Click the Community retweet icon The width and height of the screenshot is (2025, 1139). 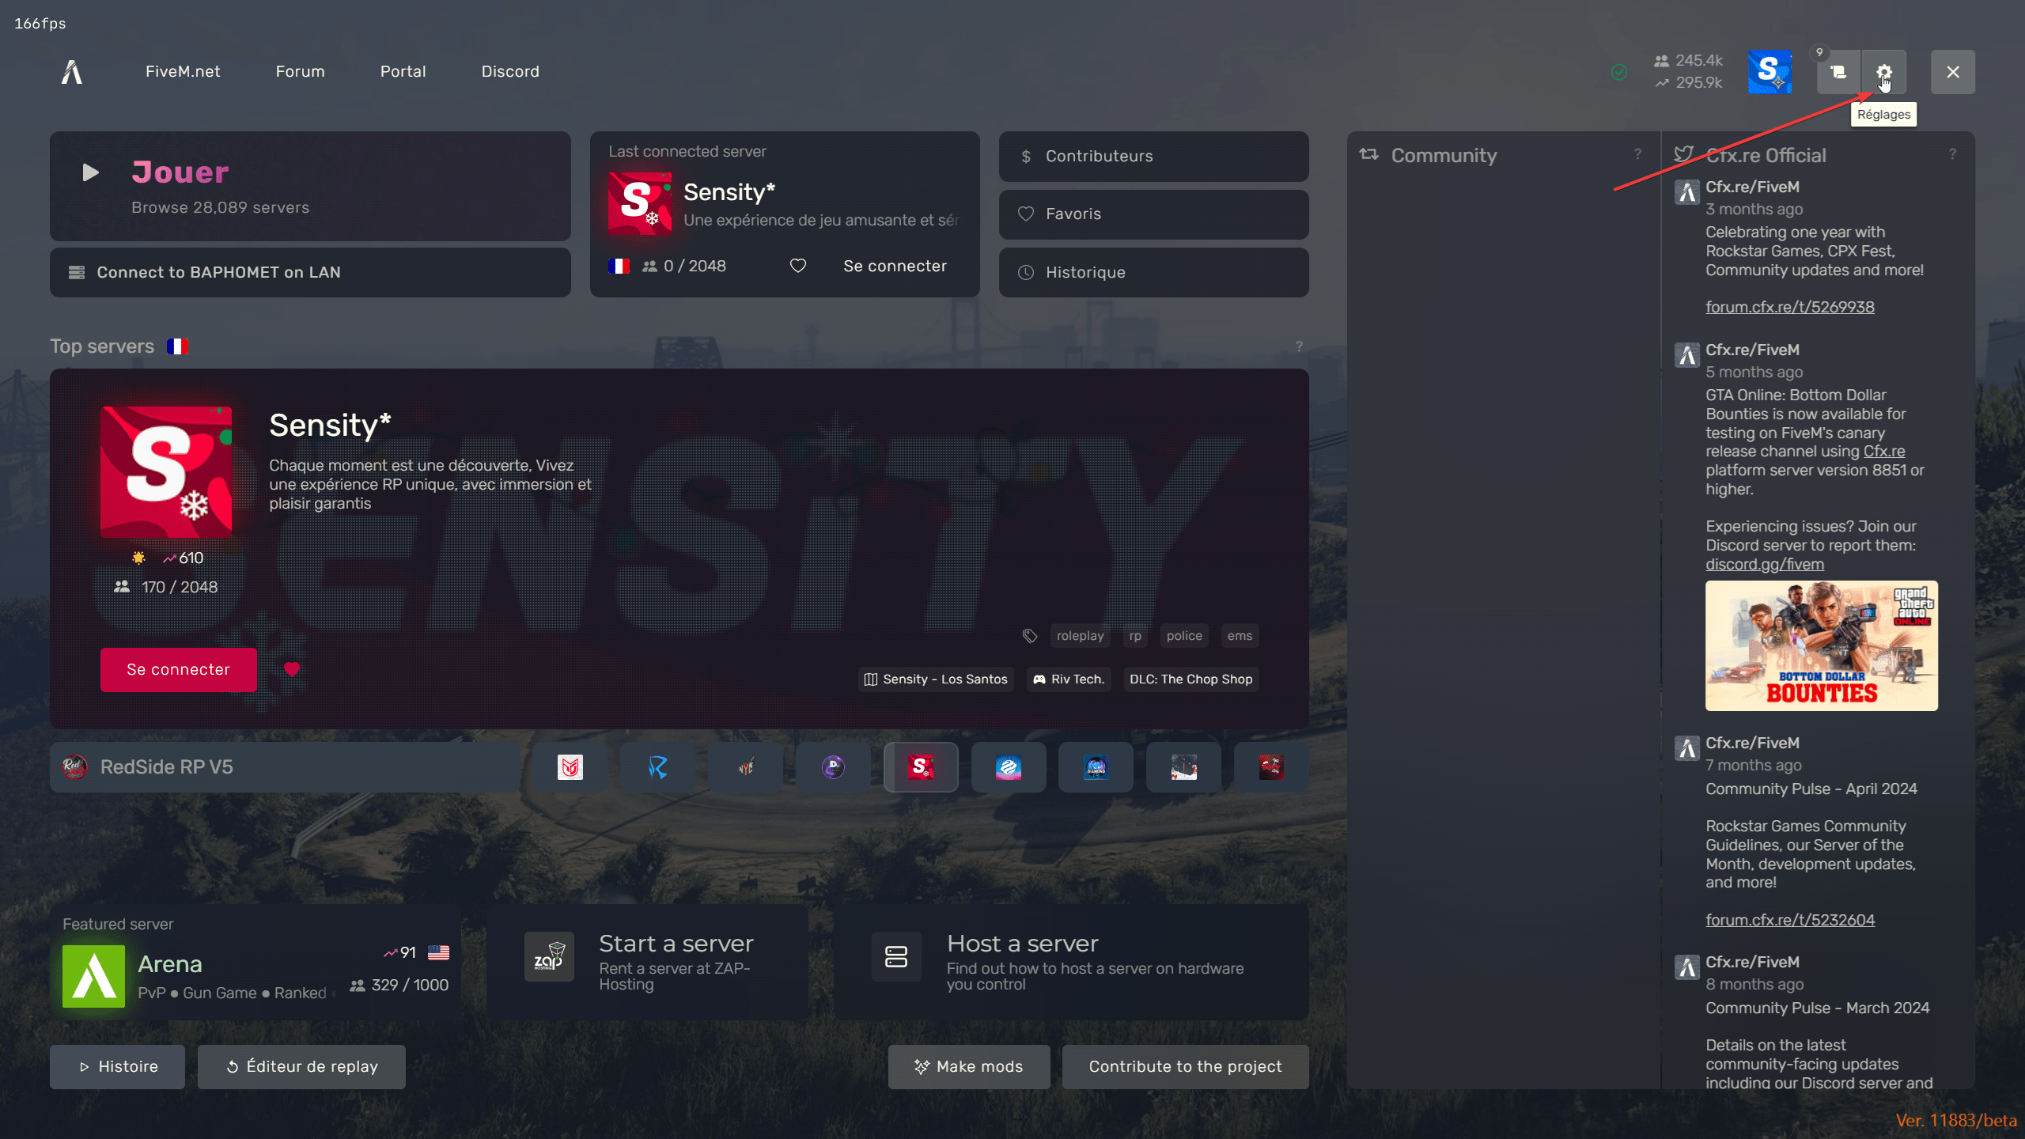pos(1368,154)
